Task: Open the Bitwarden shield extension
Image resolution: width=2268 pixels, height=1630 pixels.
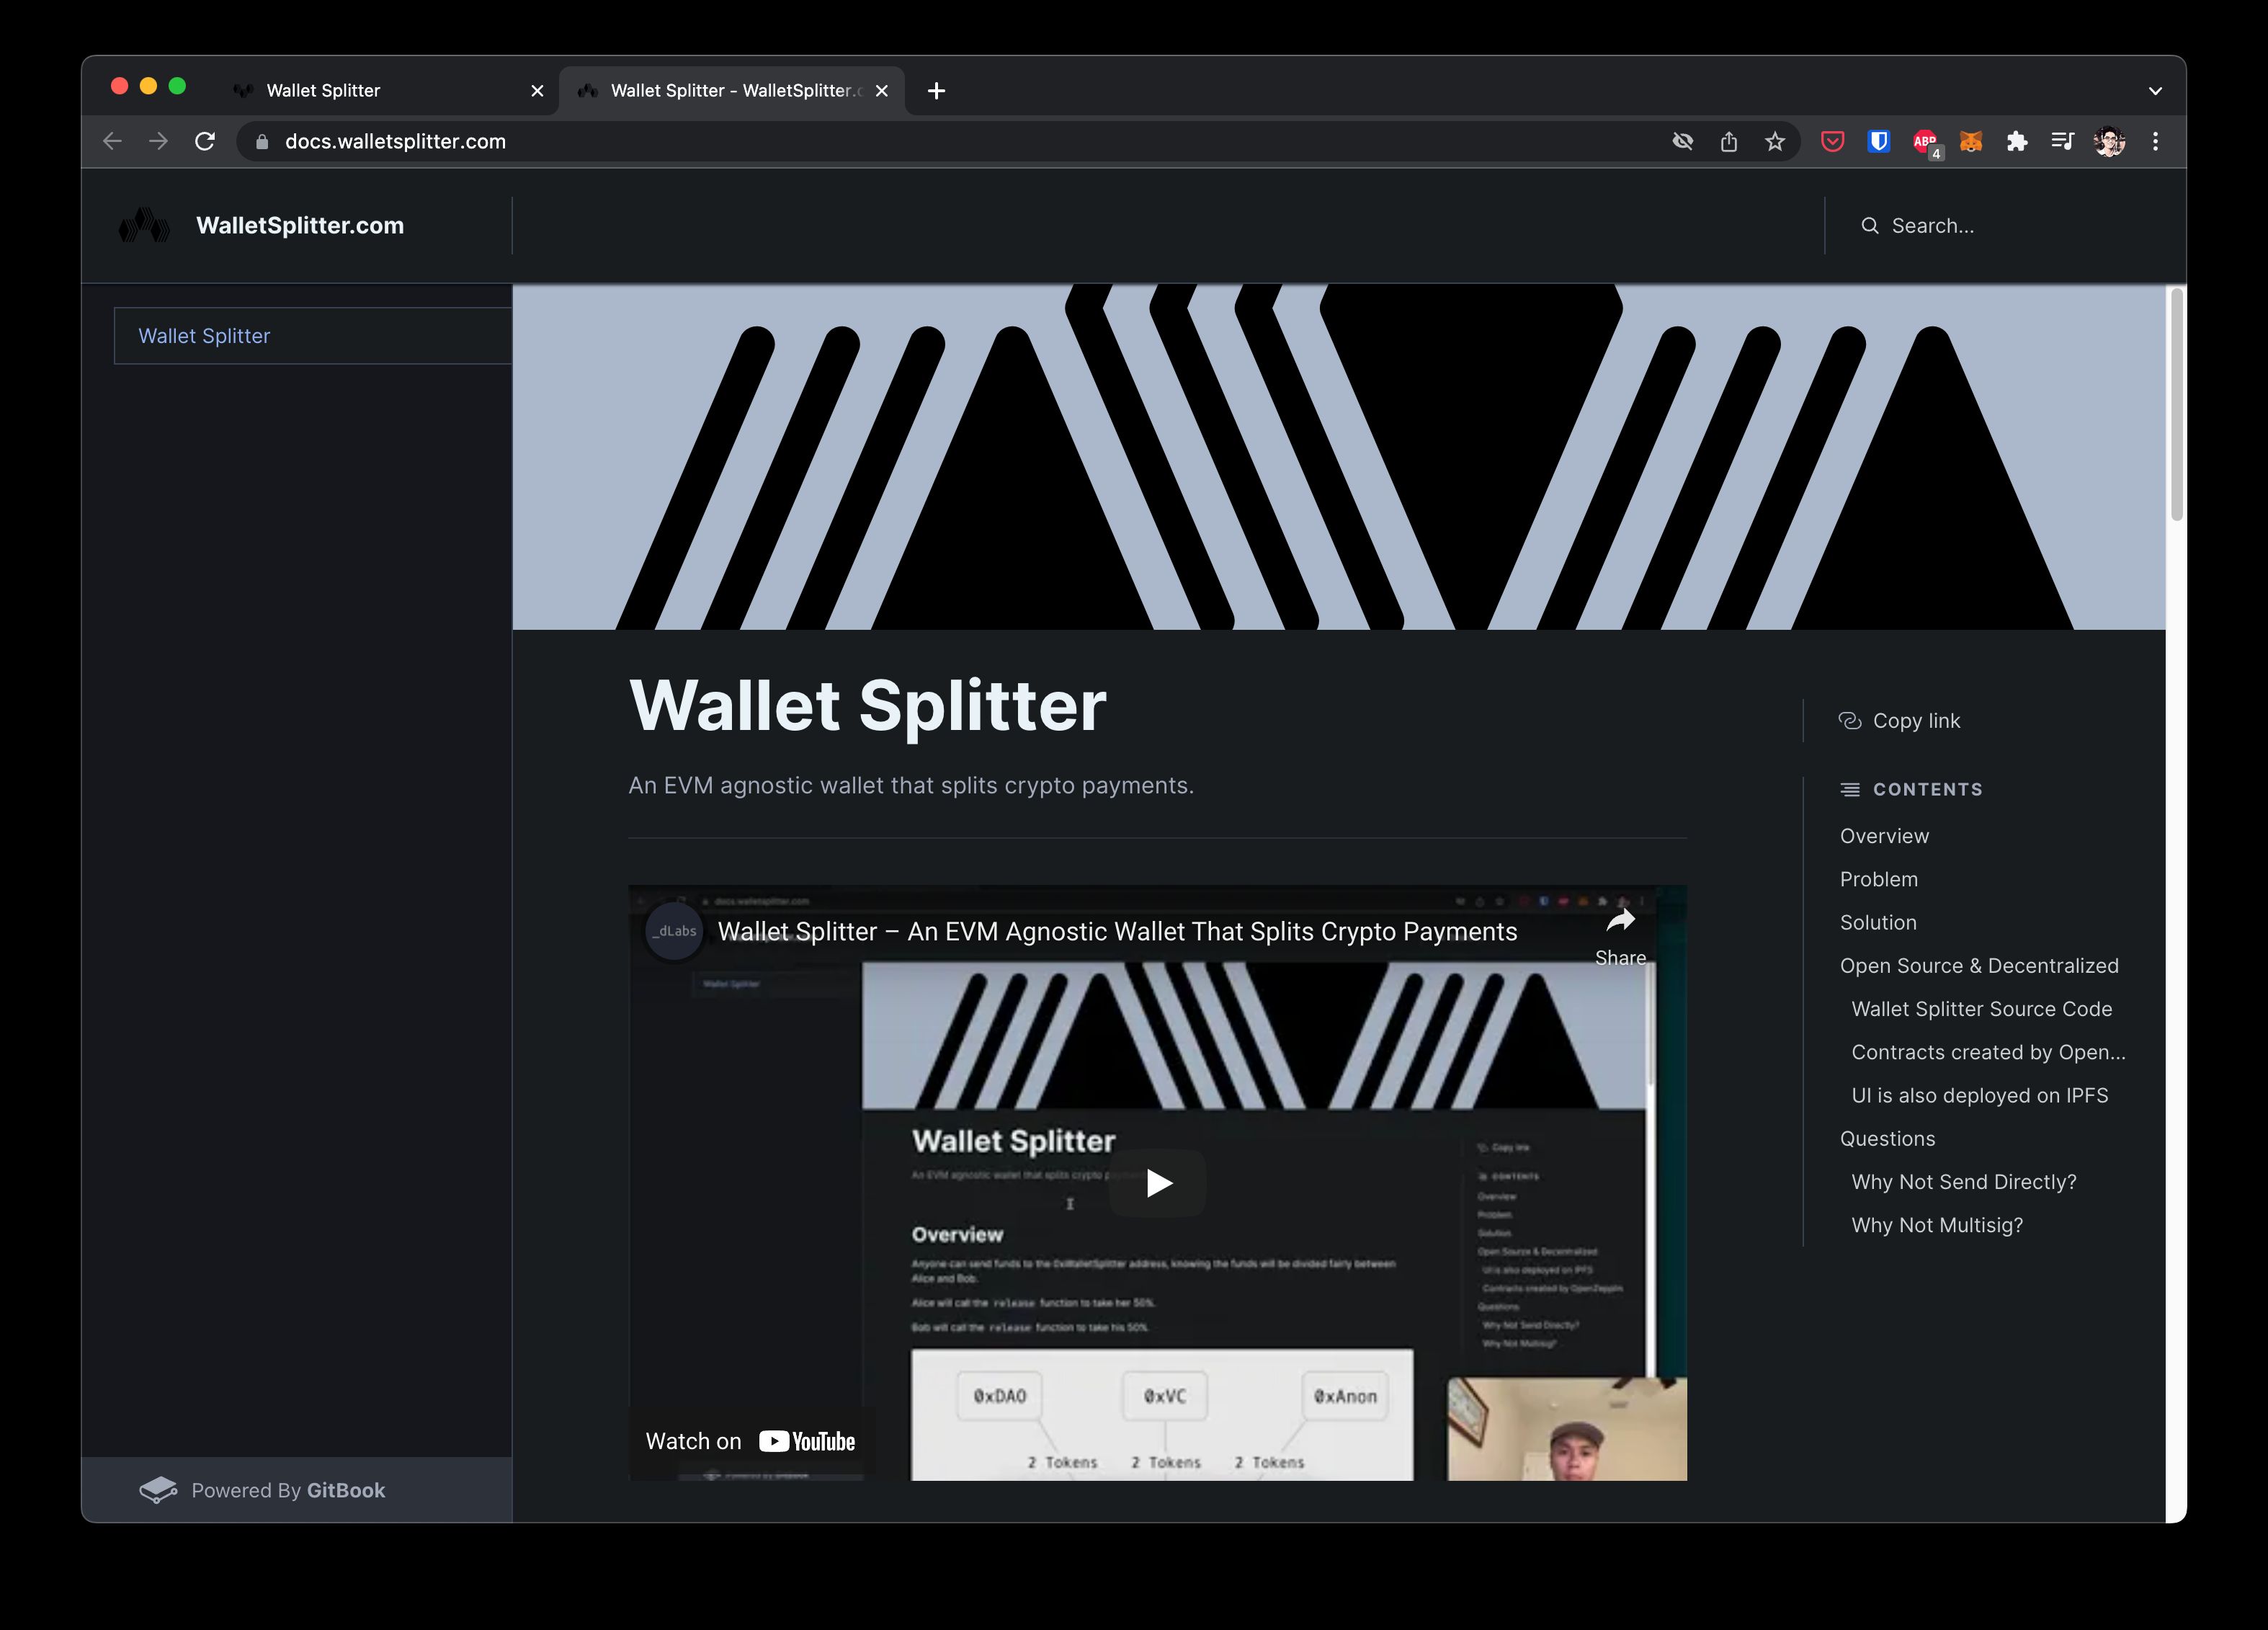Action: pos(1879,142)
